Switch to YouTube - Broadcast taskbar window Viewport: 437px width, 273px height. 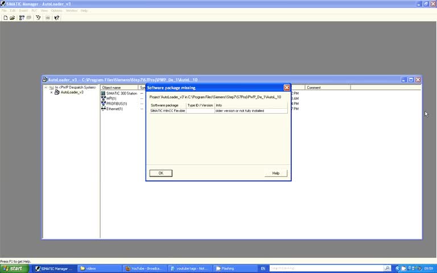145,268
